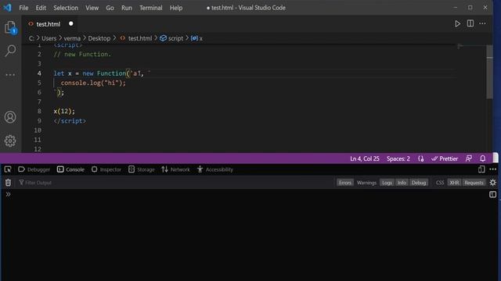Clear the console with trash icon
Viewport: 501px width, 281px height.
coord(8,183)
